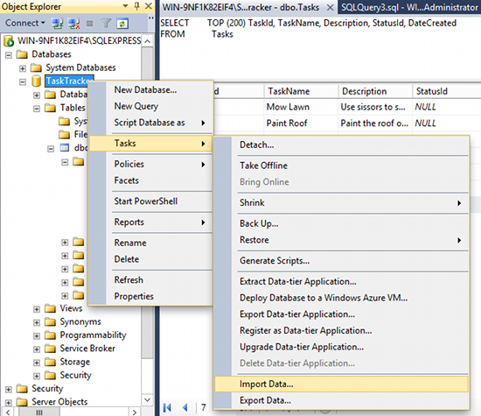Close the Object Explorer panel
Image resolution: width=481 pixels, height=416 pixels.
(x=149, y=6)
